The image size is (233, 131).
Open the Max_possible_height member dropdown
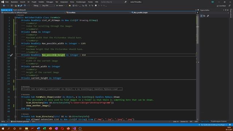point(163,13)
